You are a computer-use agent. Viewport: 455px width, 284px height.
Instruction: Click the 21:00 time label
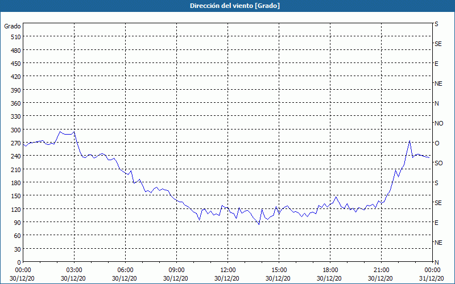[381, 270]
